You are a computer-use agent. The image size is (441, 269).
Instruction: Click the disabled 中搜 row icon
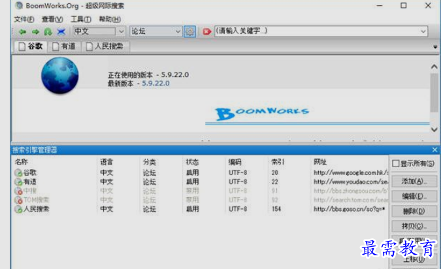[x=18, y=191]
